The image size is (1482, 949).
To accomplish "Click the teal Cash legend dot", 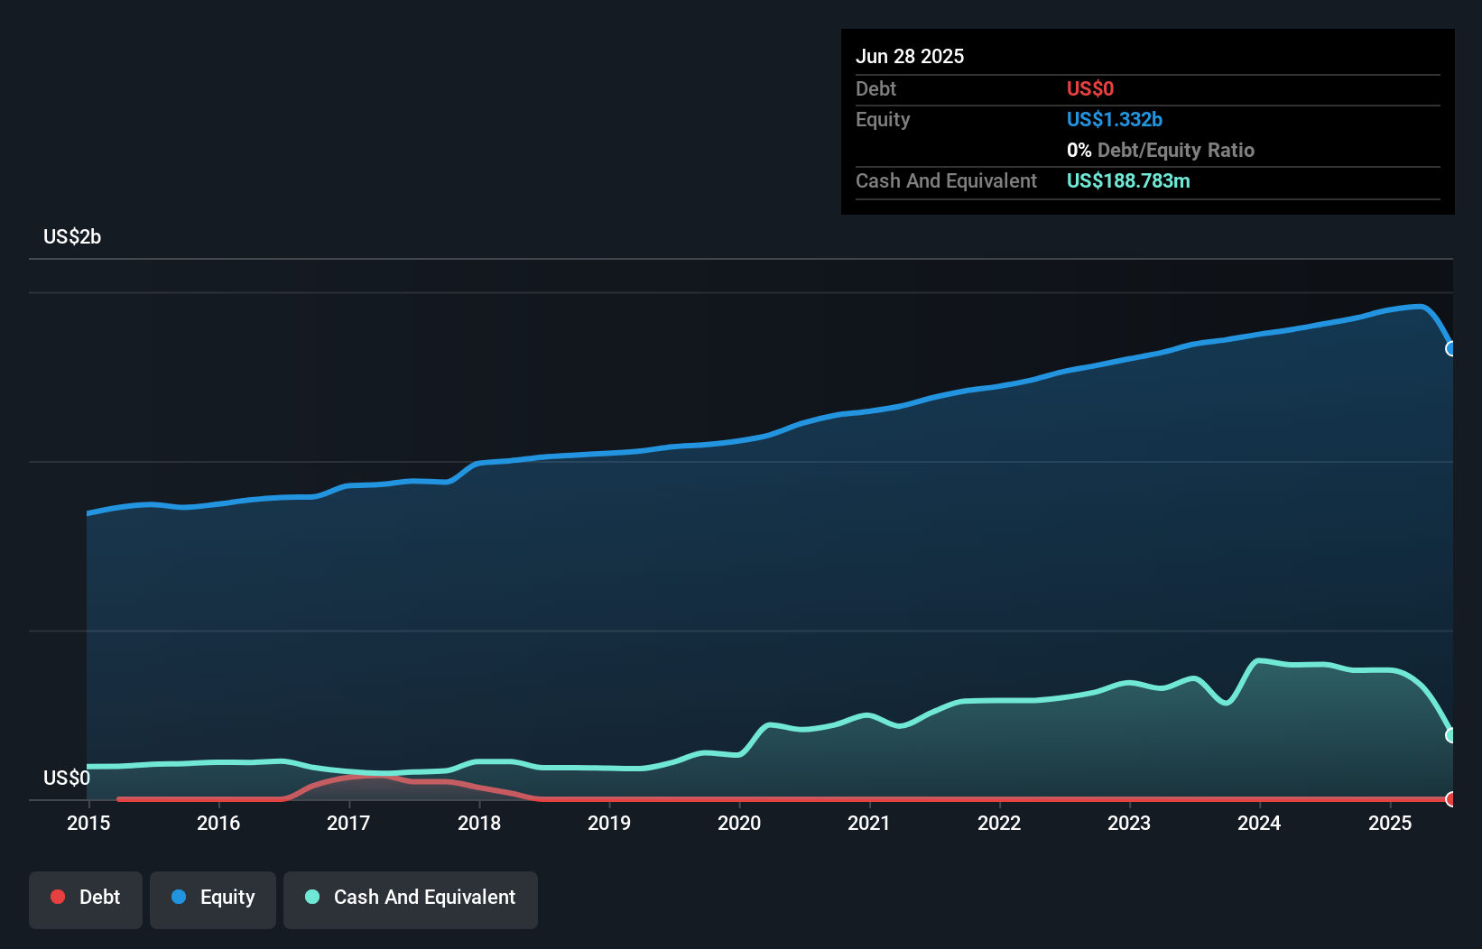I will 312,897.
